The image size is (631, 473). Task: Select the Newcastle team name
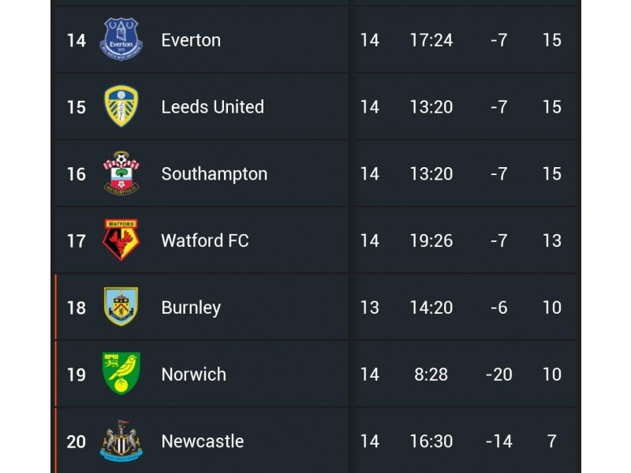203,441
